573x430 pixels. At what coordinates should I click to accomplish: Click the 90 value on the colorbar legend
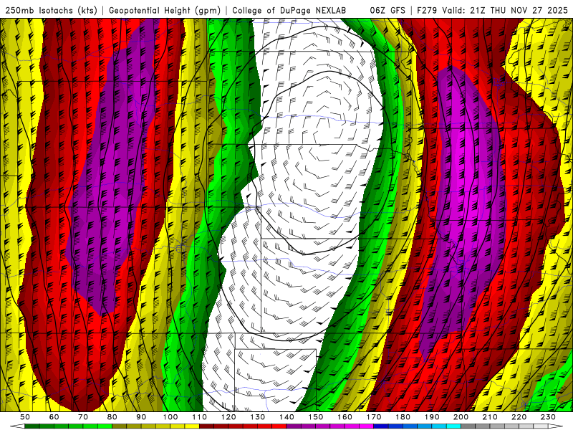141,417
